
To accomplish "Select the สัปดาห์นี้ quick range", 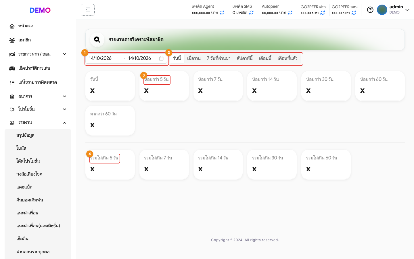I will pyautogui.click(x=245, y=58).
